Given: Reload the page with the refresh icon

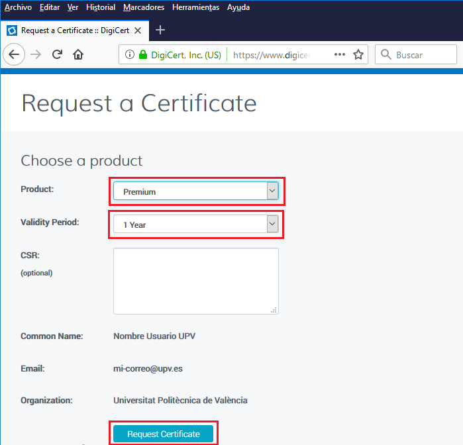Looking at the screenshot, I should coord(57,55).
